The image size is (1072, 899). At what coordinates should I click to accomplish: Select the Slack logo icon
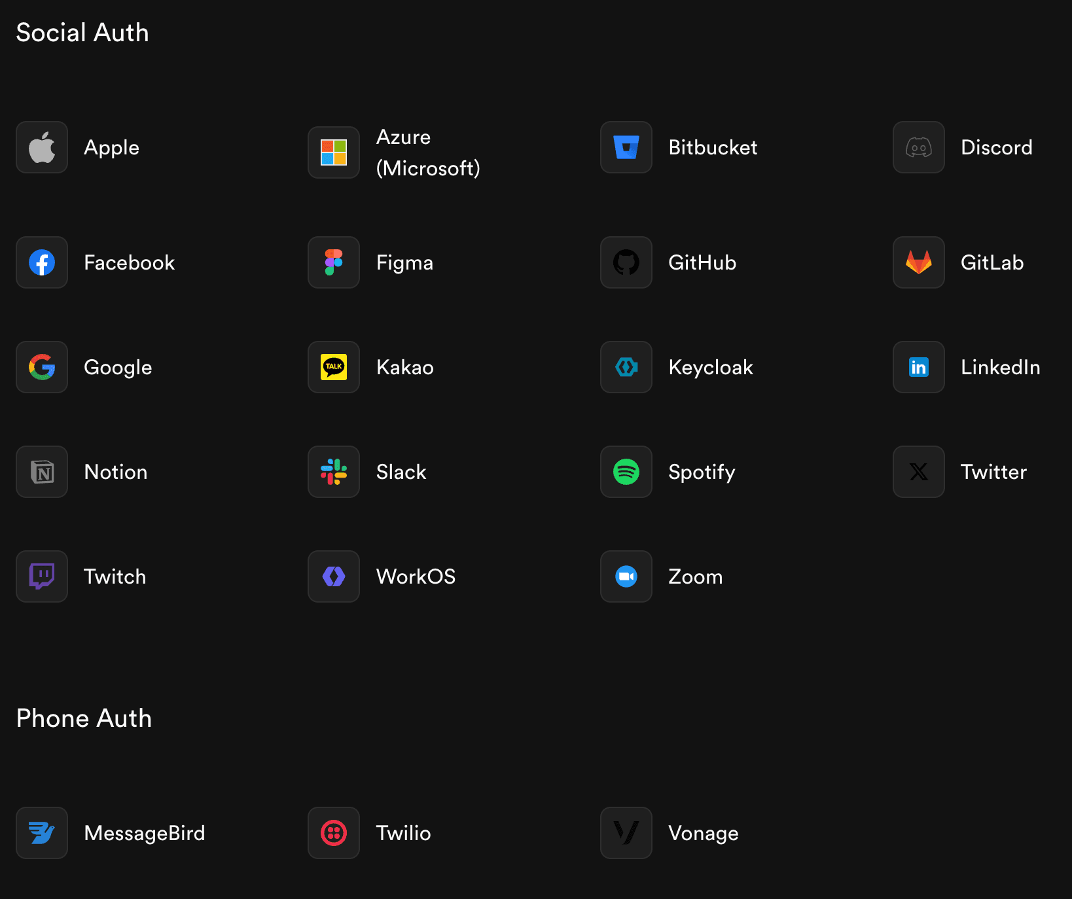pyautogui.click(x=334, y=472)
